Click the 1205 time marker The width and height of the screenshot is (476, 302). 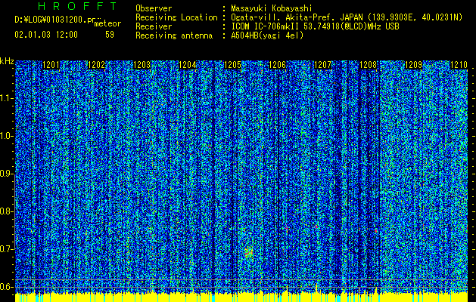click(x=232, y=65)
